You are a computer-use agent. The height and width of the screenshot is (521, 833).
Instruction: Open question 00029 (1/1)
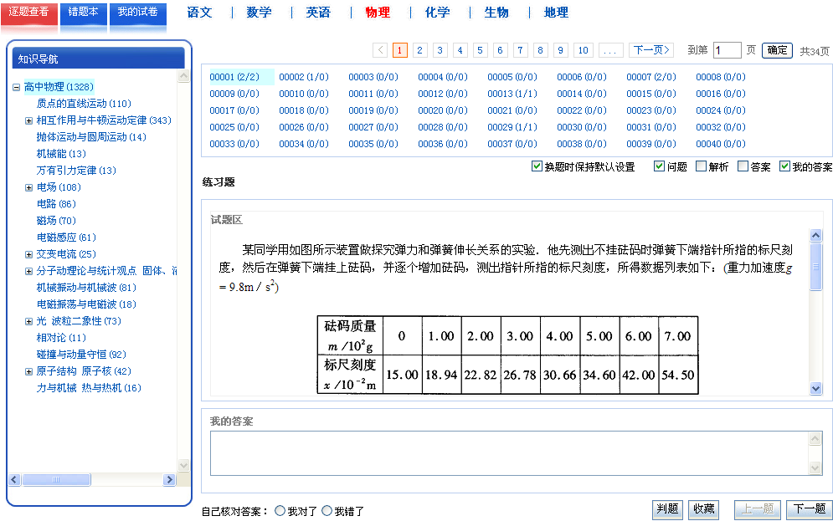(x=512, y=127)
